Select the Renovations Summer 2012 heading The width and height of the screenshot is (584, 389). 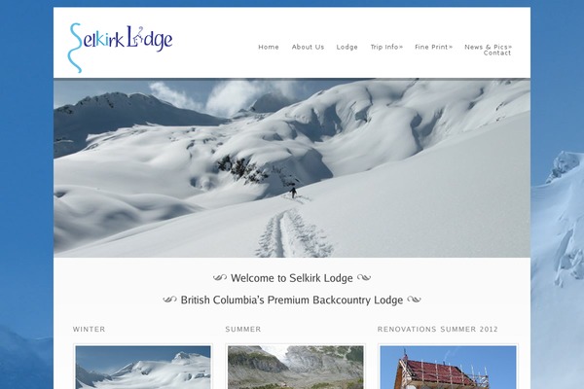[438, 329]
